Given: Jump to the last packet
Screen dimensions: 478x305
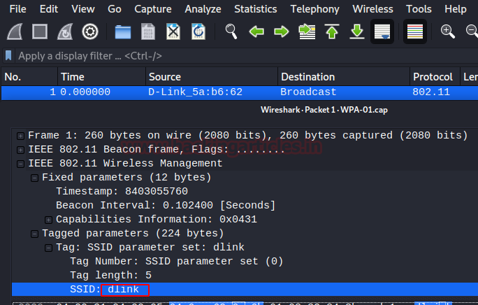Looking at the screenshot, I should (357, 31).
